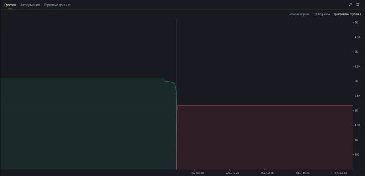Open the layout widgets grid icon
This screenshot has height=176, width=365.
[358, 5]
